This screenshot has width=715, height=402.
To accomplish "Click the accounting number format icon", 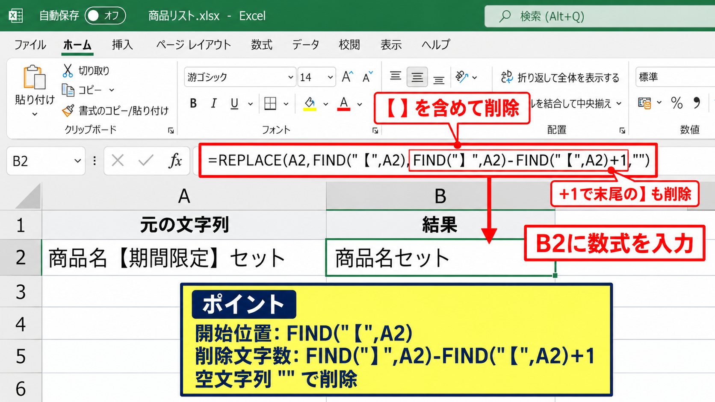I will pos(644,103).
